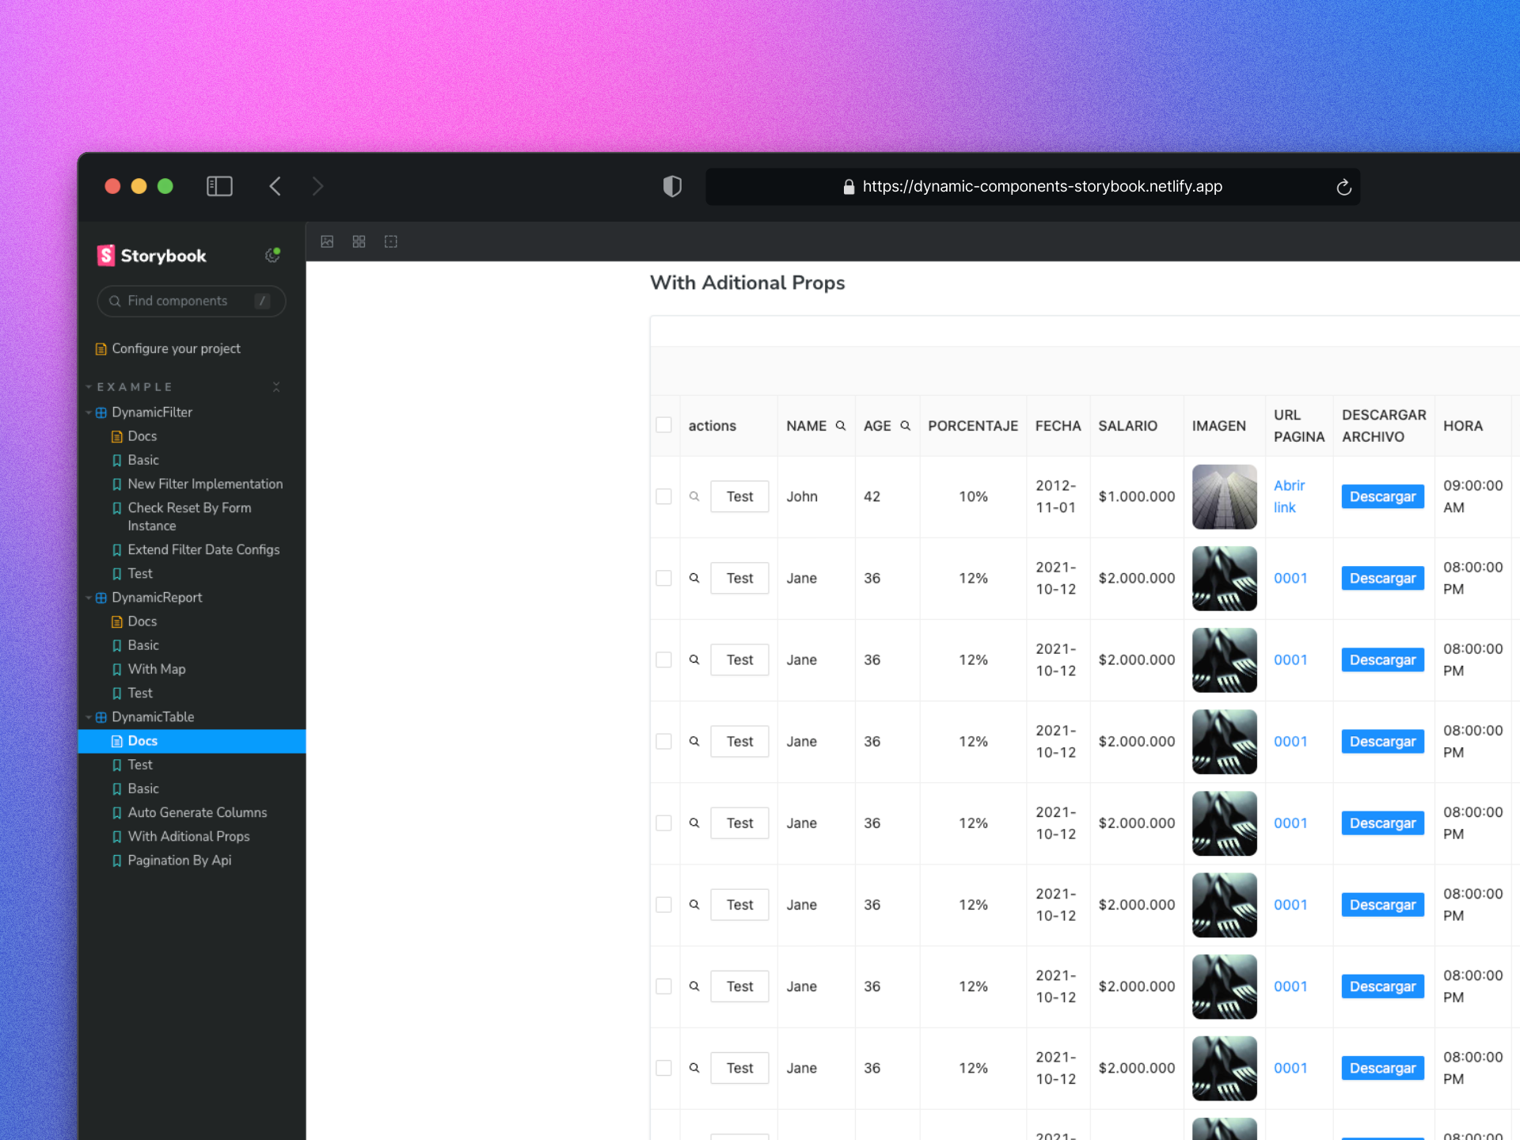Image resolution: width=1520 pixels, height=1140 pixels.
Task: Check the fifth Jane row checkbox
Action: pos(664,905)
